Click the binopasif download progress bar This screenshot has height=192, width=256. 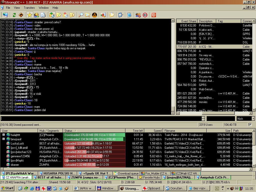click(94, 139)
